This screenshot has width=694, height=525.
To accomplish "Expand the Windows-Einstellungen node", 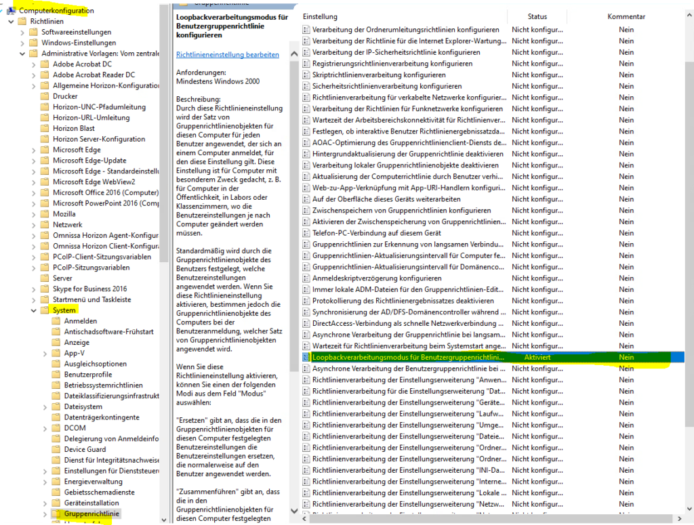I will pyautogui.click(x=23, y=43).
